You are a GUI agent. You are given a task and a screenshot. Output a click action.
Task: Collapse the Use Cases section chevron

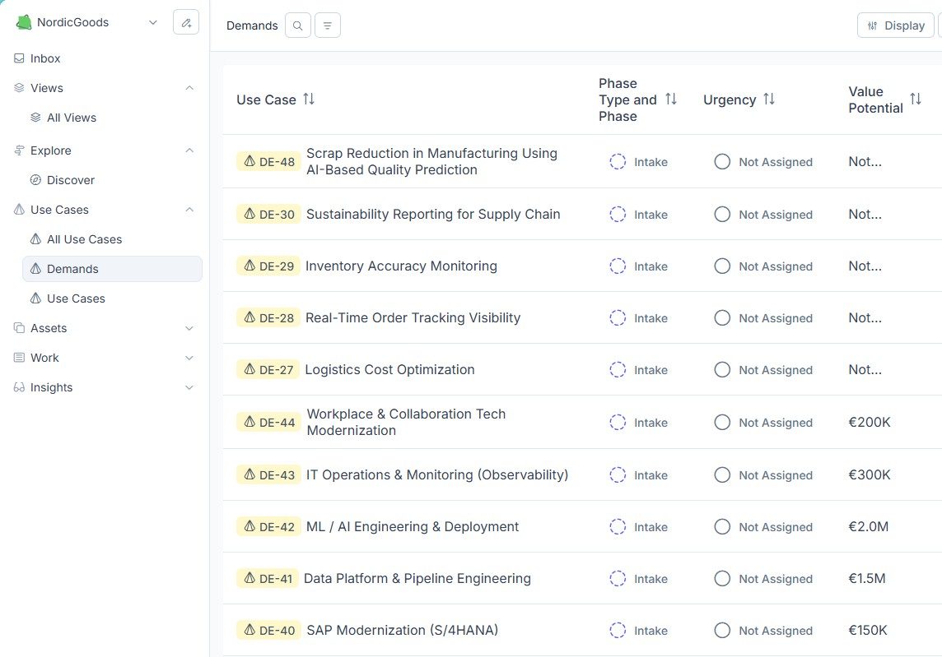click(x=189, y=210)
